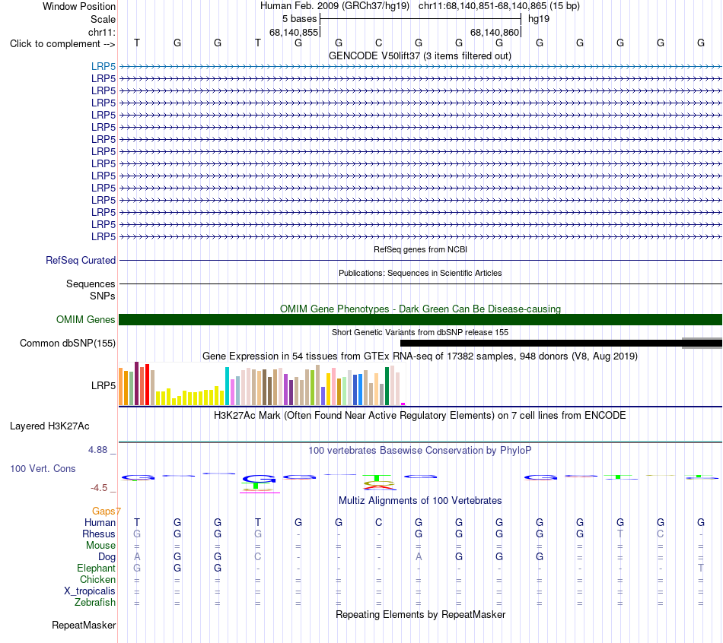Image resolution: width=723 pixels, height=643 pixels.
Task: Click the "chr11:" ruler label
Action: coord(101,32)
